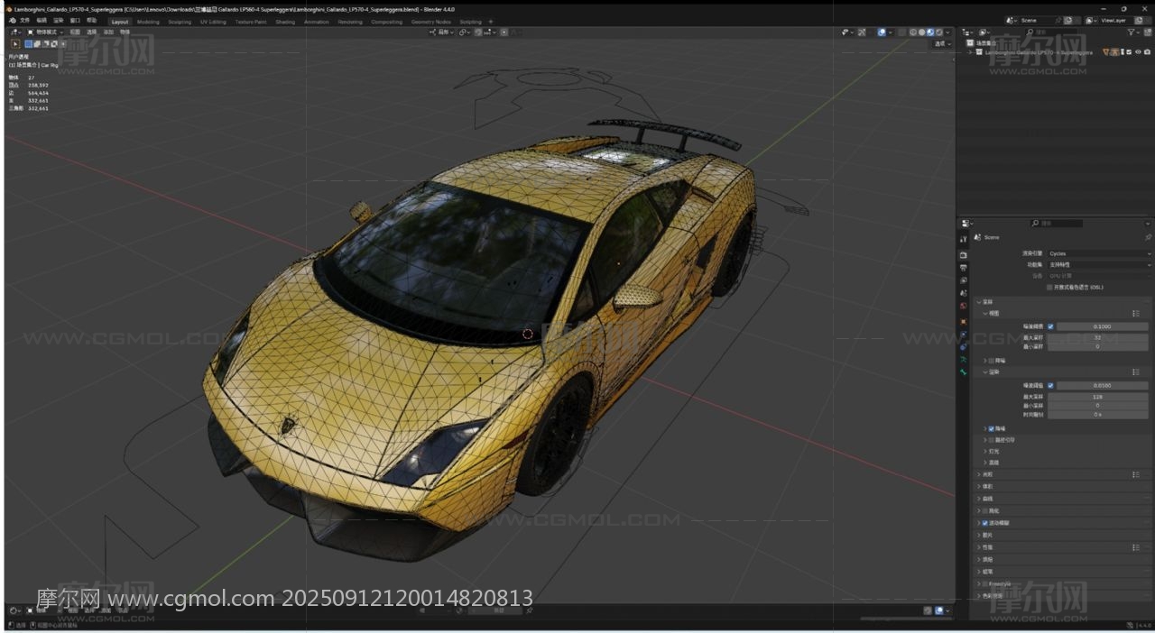This screenshot has width=1155, height=633.
Task: Open the viewport 添加 (Add) menu
Action: [x=108, y=32]
